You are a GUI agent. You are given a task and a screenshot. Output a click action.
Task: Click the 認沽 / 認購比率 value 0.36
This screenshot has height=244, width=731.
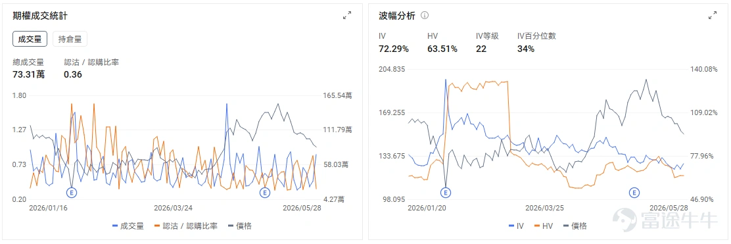coord(73,74)
